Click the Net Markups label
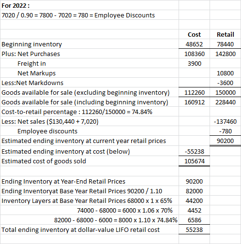Viewport: 241px width, 244px height. tap(36, 73)
